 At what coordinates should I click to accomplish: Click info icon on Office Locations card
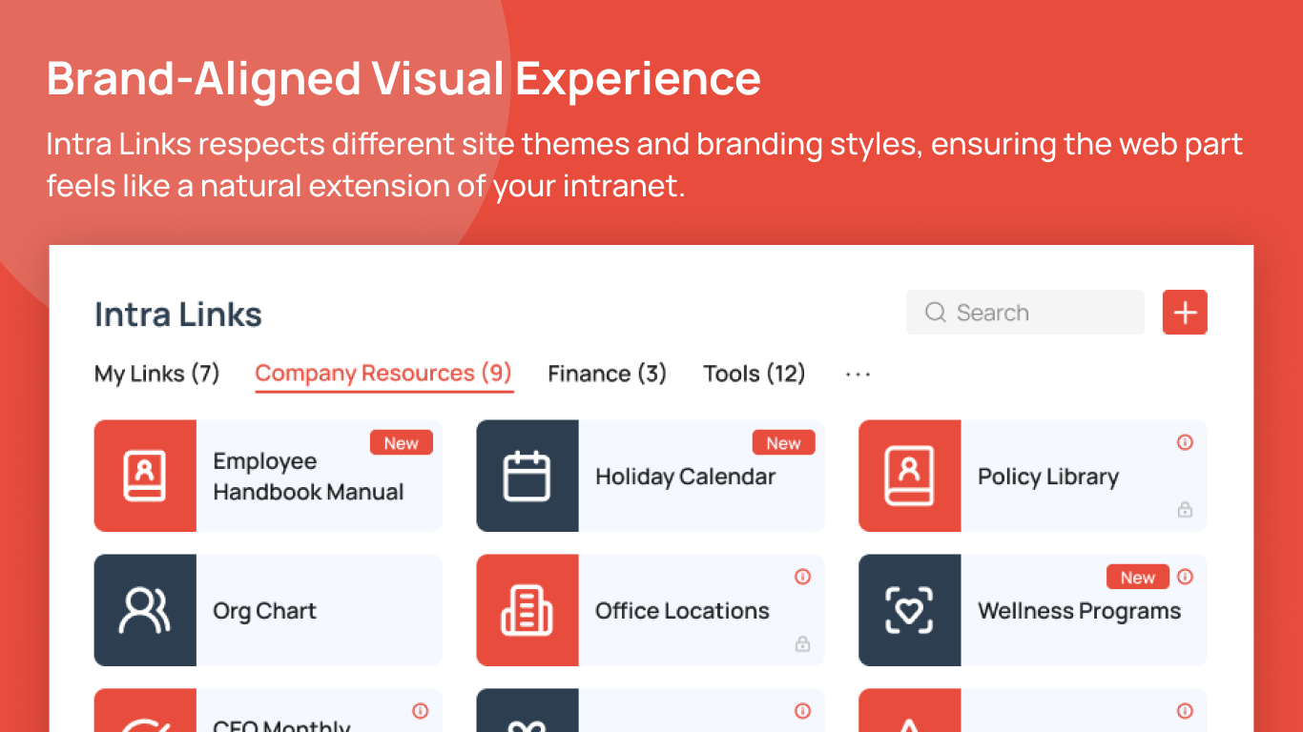coord(802,577)
